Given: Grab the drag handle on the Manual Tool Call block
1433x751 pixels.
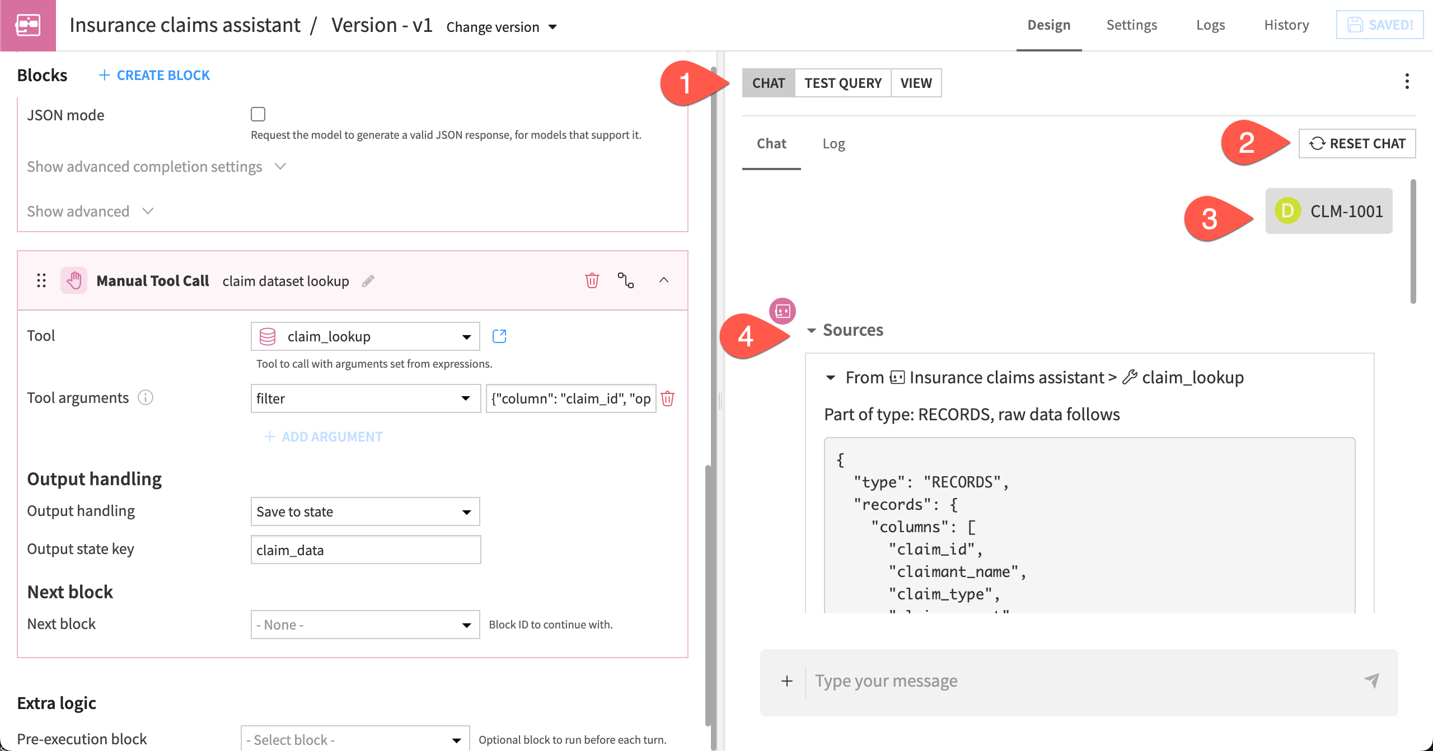Looking at the screenshot, I should pos(40,280).
